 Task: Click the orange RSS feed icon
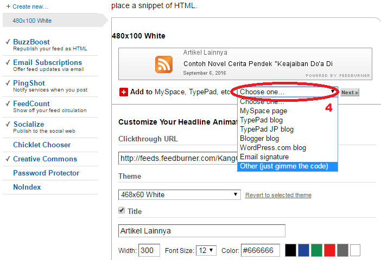click(x=164, y=64)
